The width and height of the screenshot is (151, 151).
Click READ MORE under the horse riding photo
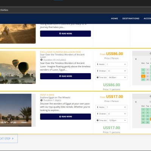(x=65, y=34)
